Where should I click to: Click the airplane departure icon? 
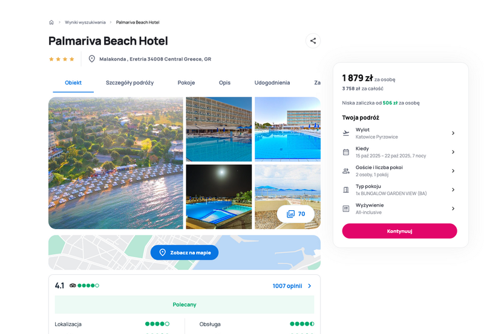click(x=346, y=133)
